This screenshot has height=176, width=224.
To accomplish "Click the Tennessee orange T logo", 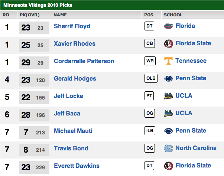I will point(169,61).
